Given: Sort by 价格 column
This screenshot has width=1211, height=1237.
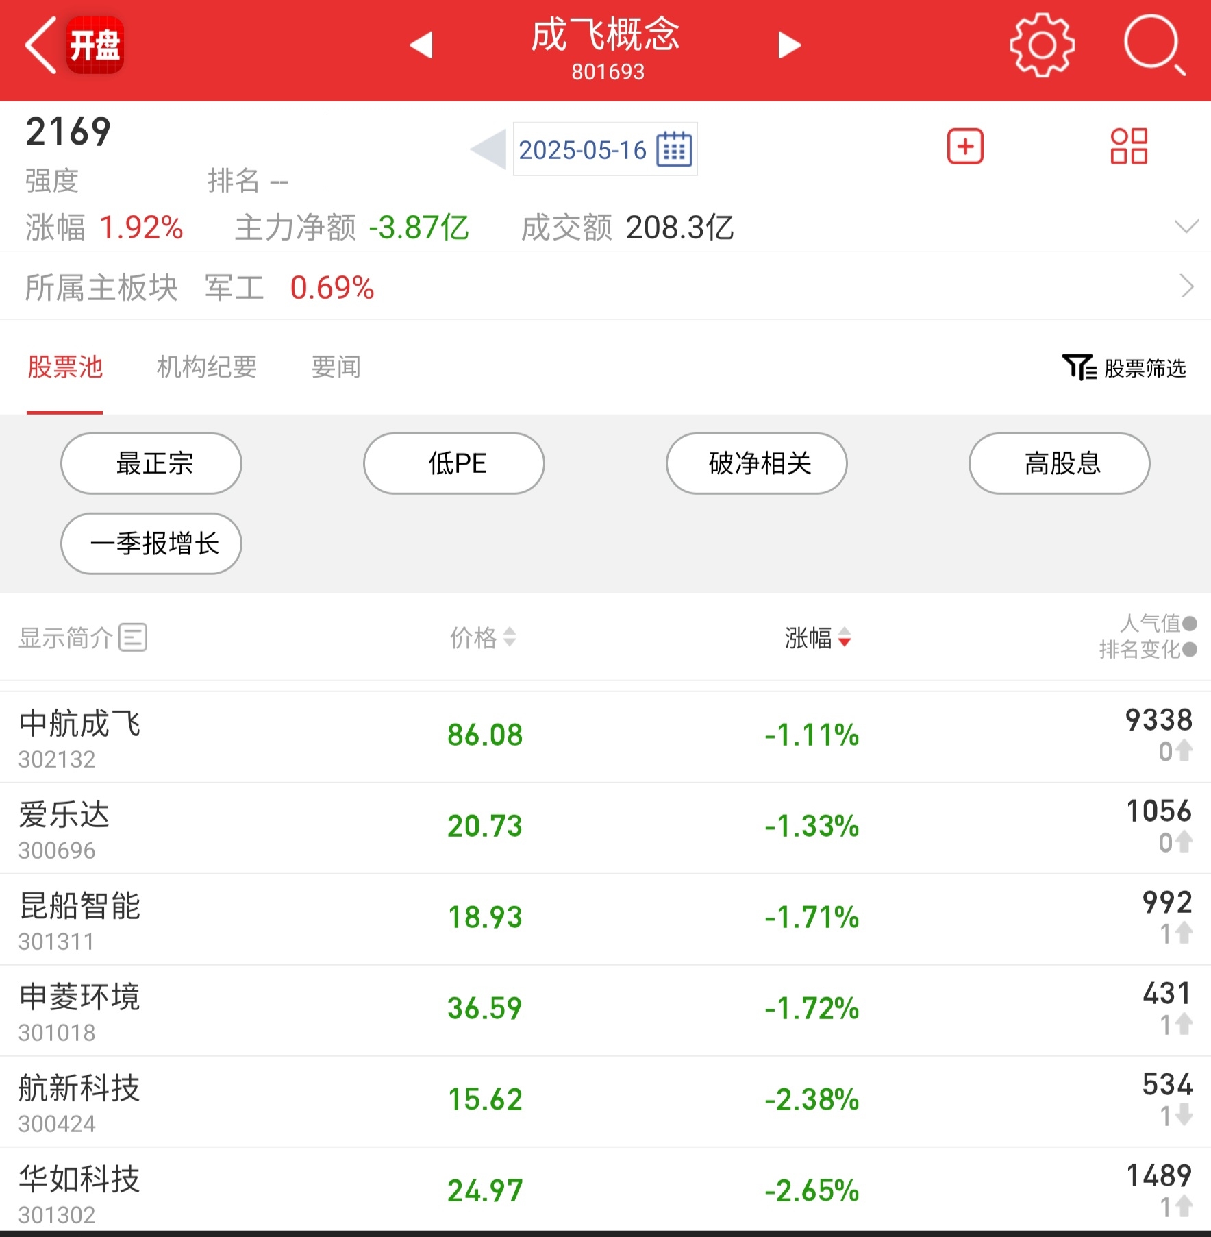Looking at the screenshot, I should pyautogui.click(x=483, y=637).
